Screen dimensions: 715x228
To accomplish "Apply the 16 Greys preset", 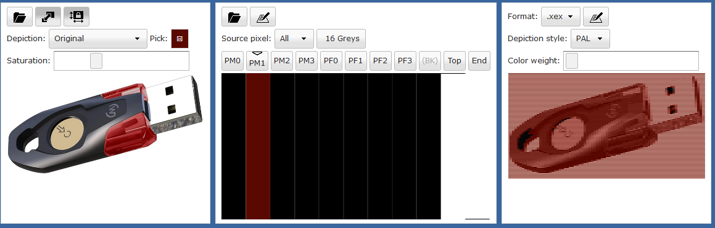I will (x=342, y=39).
